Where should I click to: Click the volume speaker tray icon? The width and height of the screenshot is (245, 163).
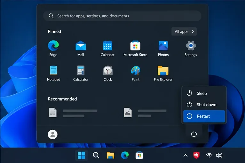point(219,155)
